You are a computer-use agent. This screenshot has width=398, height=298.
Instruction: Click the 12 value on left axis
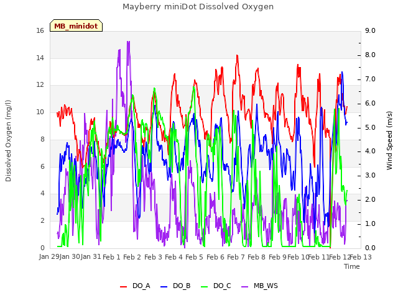point(40,85)
